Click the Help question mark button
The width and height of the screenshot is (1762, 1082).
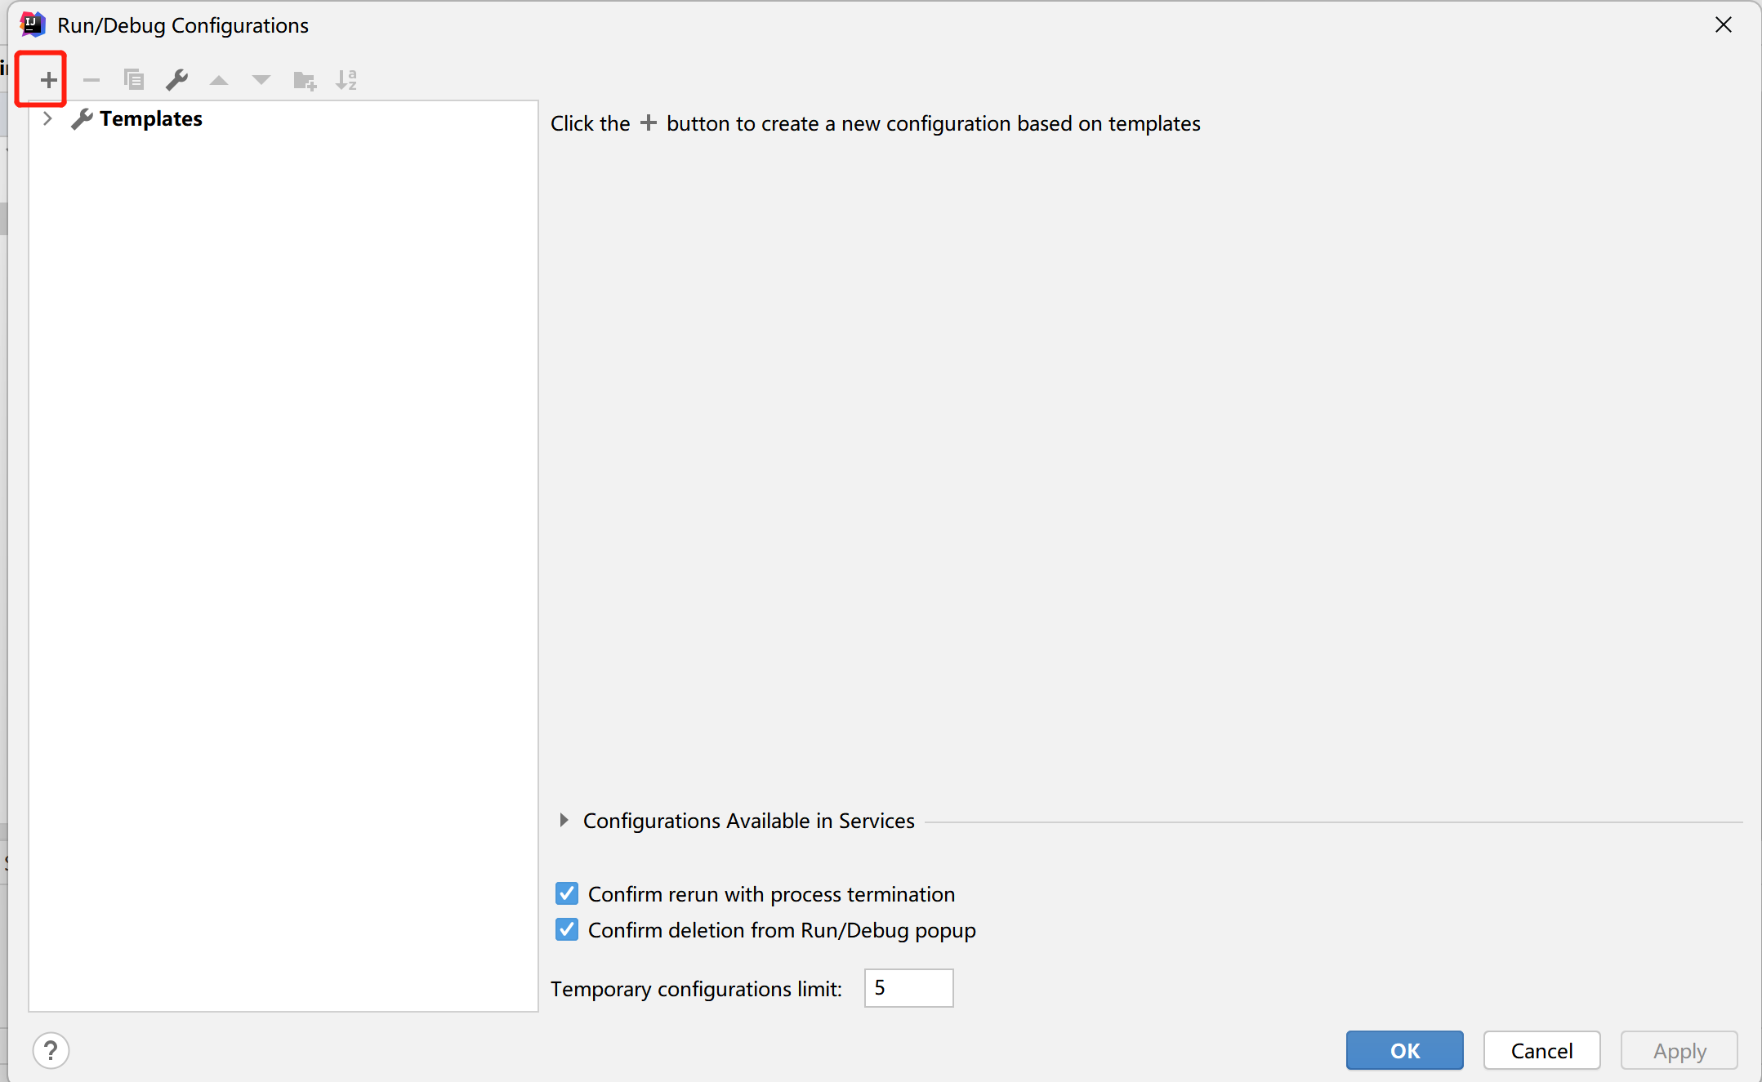point(51,1050)
